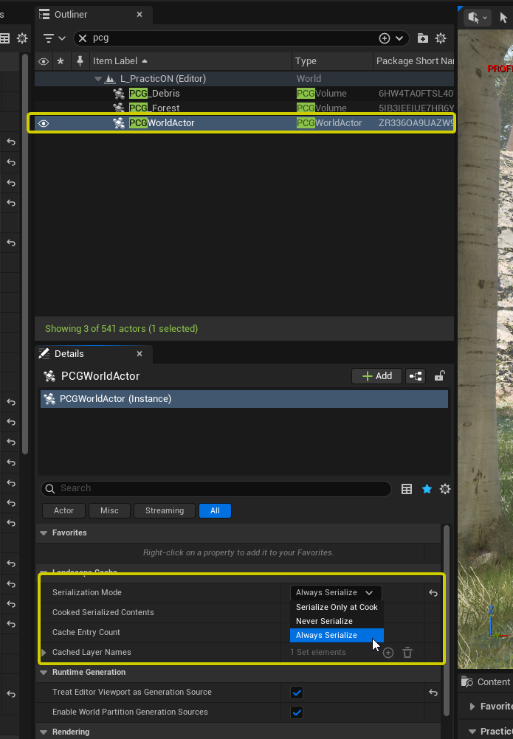513x739 pixels.
Task: Delete Cached Layer Names elements with trash icon
Action: (x=407, y=653)
